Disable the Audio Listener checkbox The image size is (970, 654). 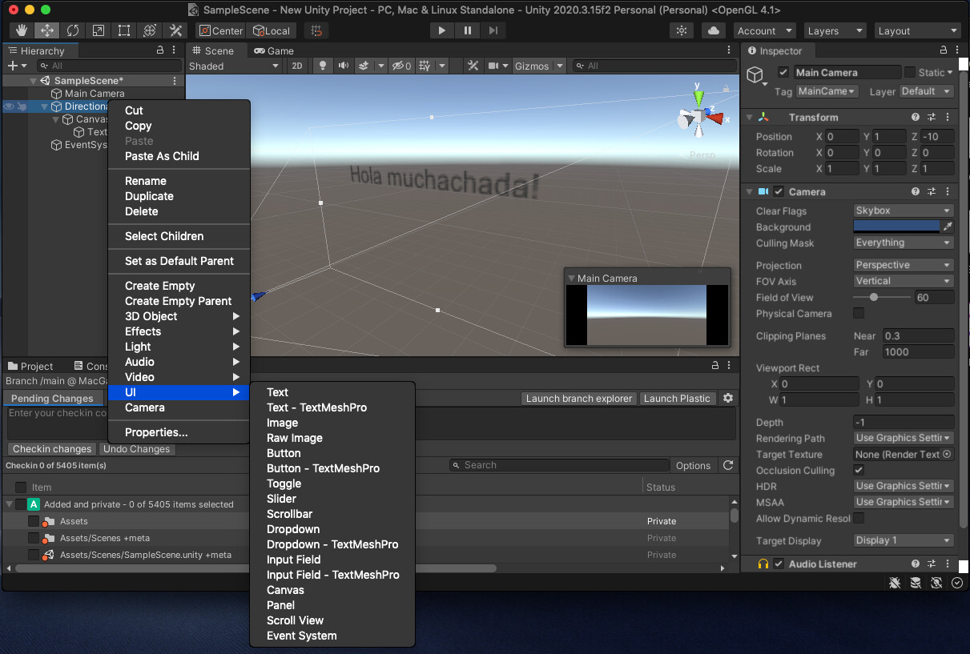point(779,564)
